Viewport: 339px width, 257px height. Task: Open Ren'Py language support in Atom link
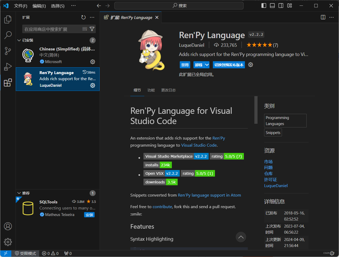209,195
